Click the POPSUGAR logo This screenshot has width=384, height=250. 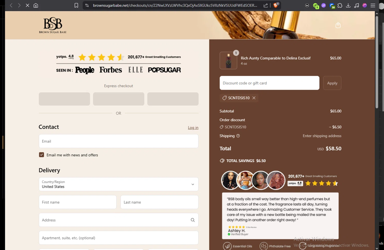164,70
